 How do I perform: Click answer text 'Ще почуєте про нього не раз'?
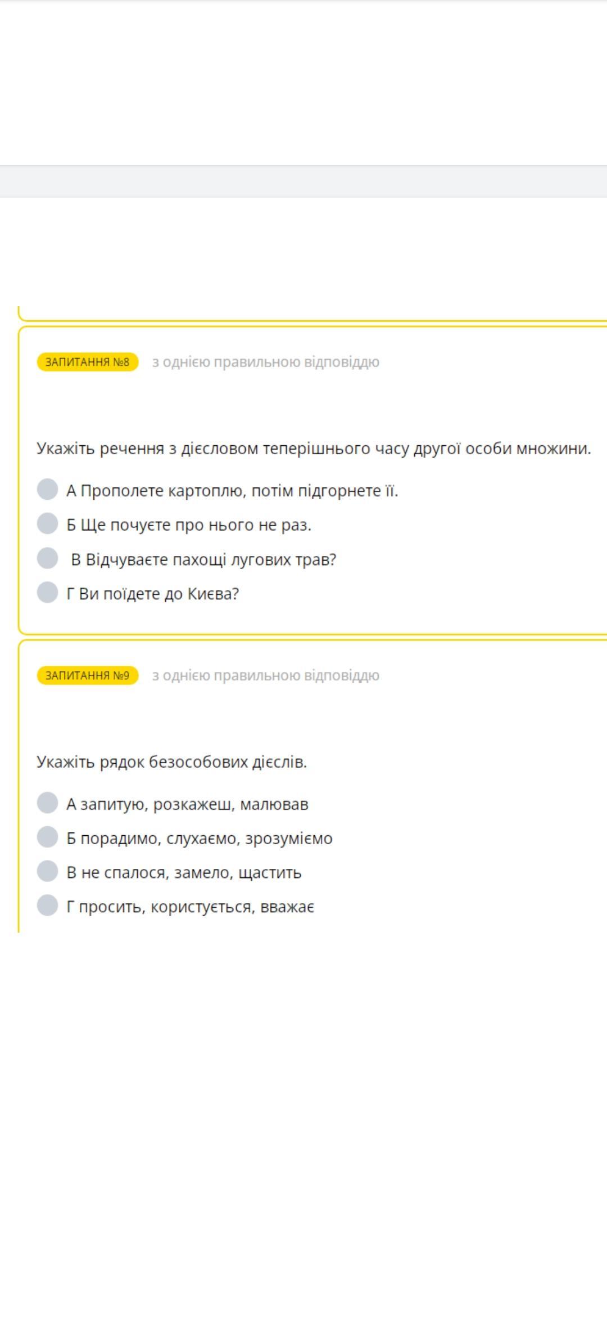pyautogui.click(x=196, y=525)
